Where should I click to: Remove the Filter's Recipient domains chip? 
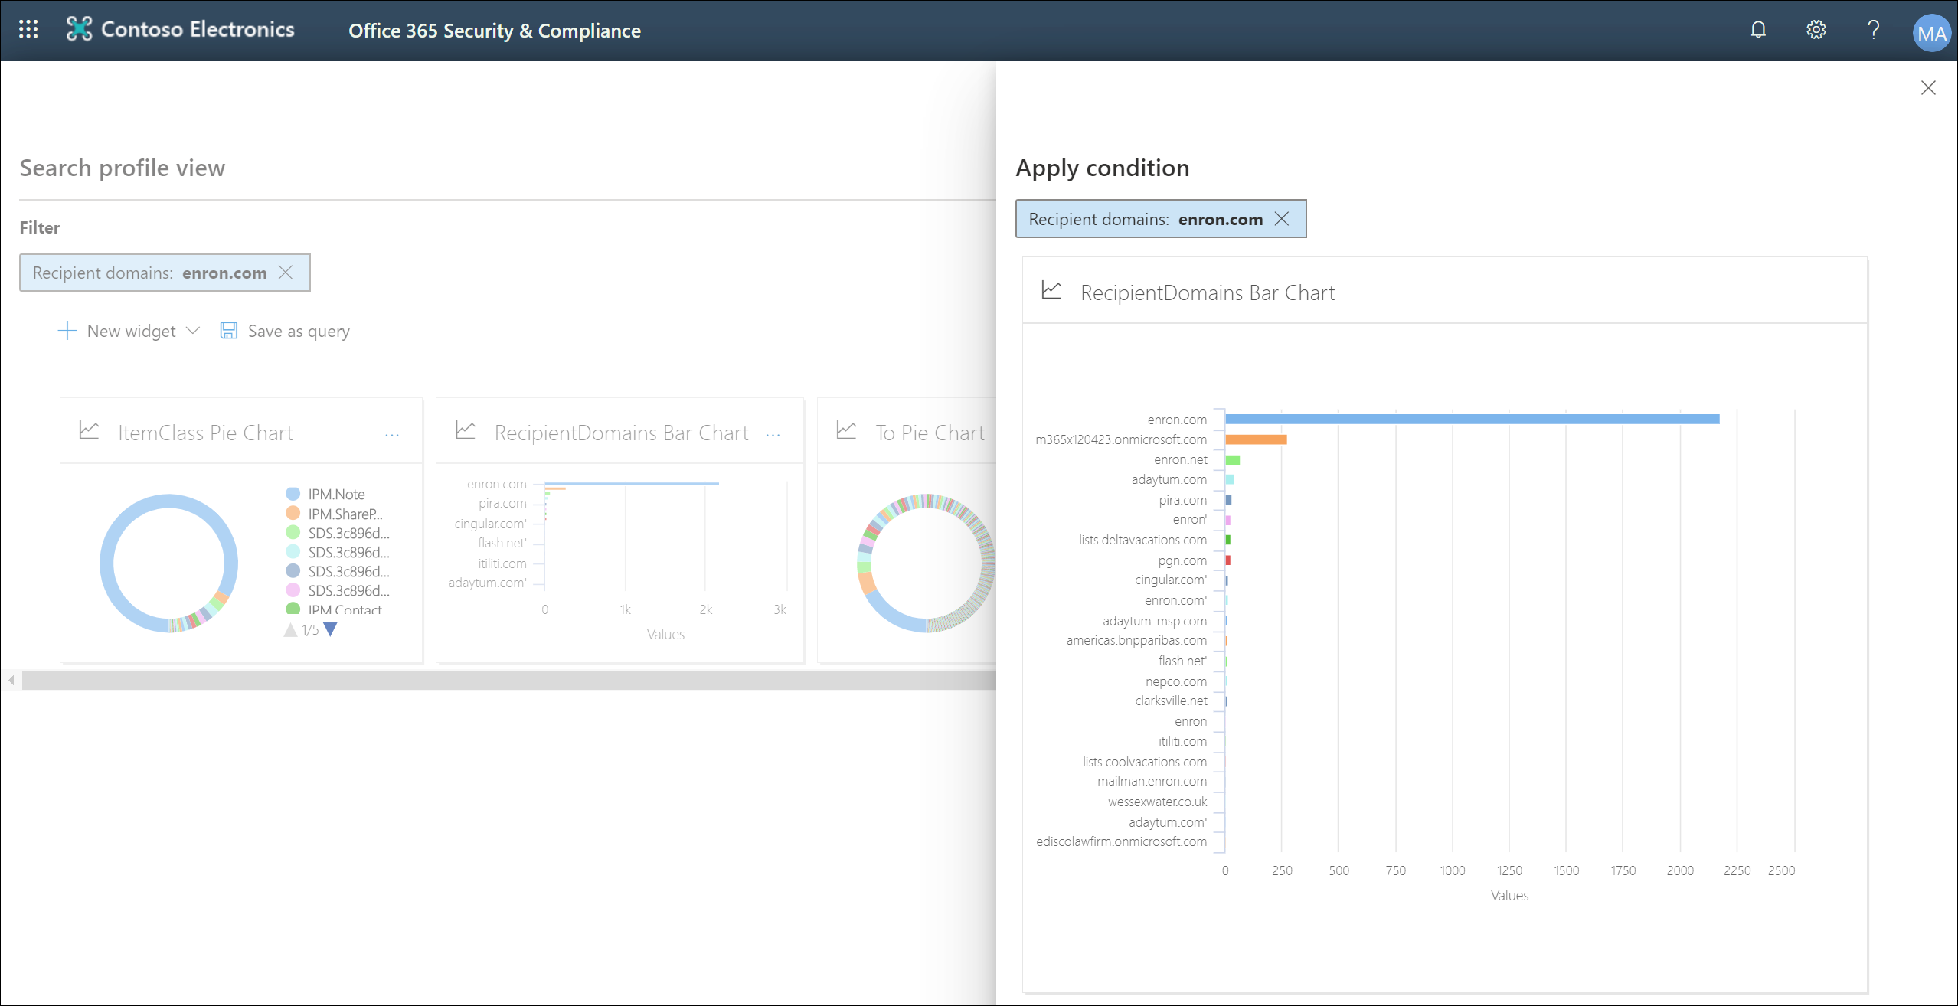286,273
